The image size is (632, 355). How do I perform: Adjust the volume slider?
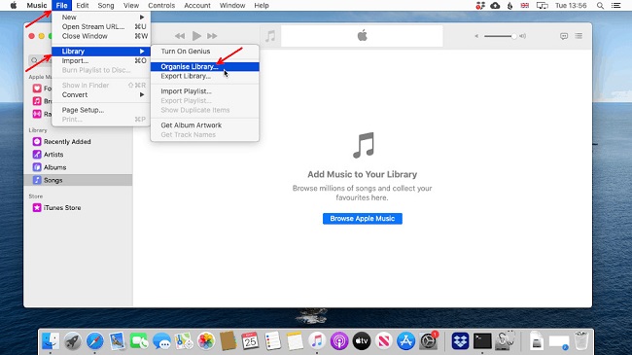(500, 36)
